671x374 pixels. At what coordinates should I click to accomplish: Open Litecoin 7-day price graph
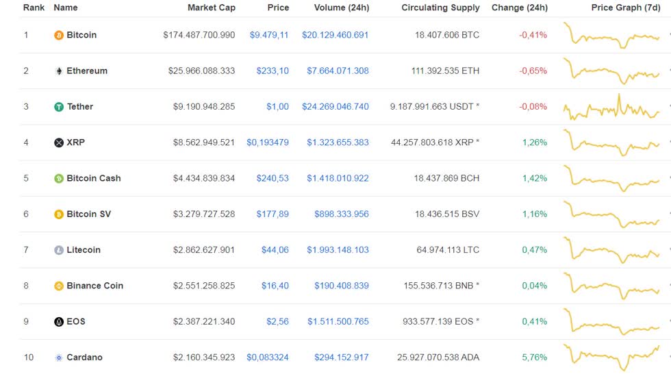coord(611,250)
